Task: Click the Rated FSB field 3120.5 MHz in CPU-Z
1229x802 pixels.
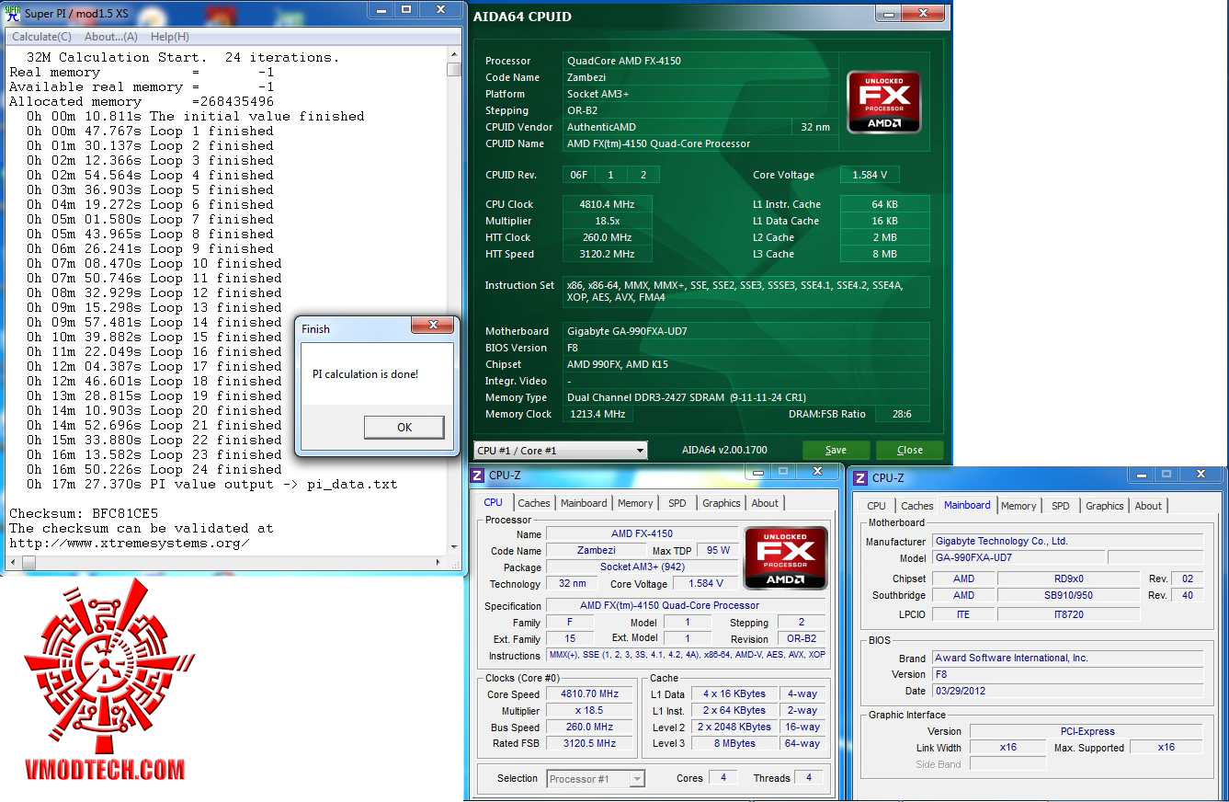Action: coord(589,744)
